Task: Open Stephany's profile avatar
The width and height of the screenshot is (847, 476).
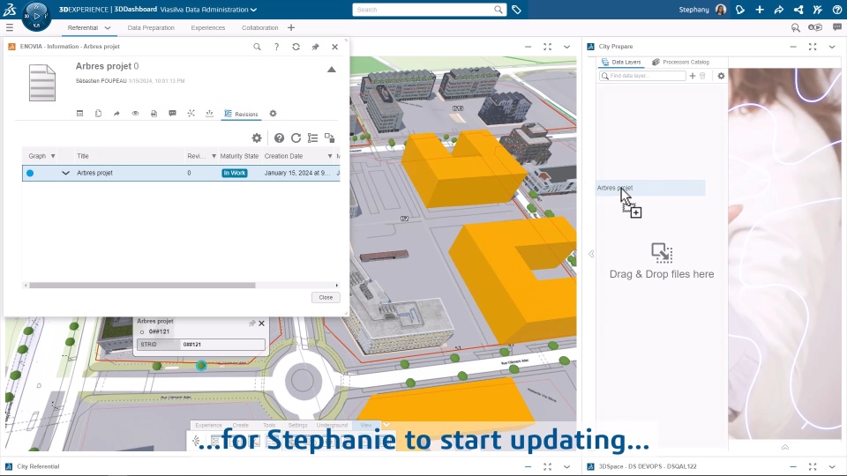Action: click(x=721, y=10)
